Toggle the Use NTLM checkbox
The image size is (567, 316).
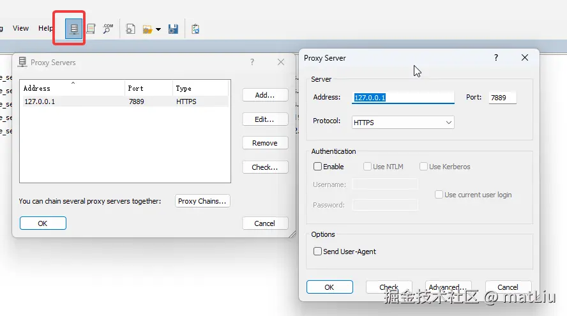point(367,167)
